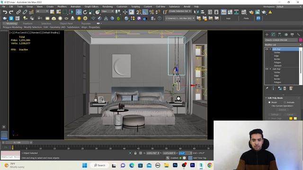
Task: Open the project path dropdown in second toolbar
Action: point(180,18)
